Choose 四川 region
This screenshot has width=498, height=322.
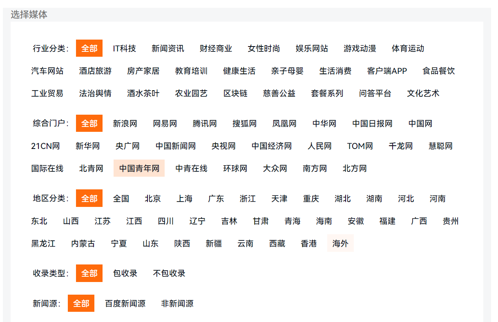click(x=166, y=221)
